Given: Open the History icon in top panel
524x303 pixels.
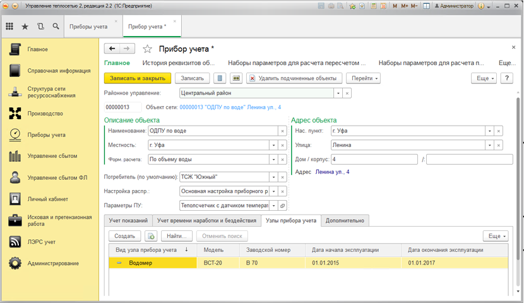Looking at the screenshot, I should 41,27.
